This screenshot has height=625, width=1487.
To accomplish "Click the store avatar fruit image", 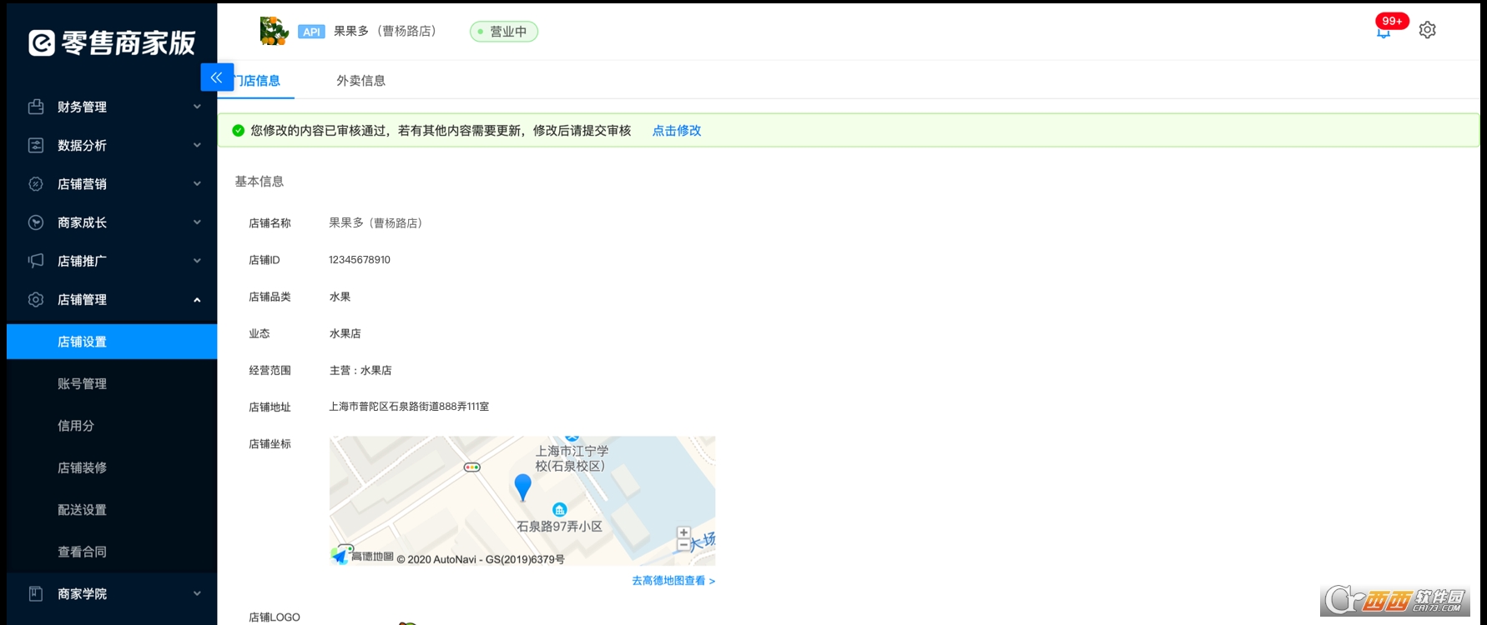I will (274, 31).
